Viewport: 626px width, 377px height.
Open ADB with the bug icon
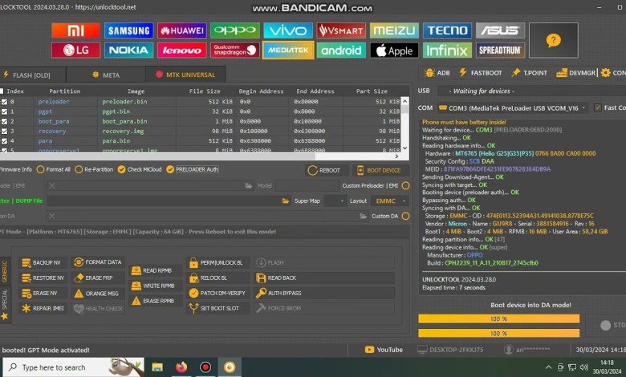[x=437, y=73]
